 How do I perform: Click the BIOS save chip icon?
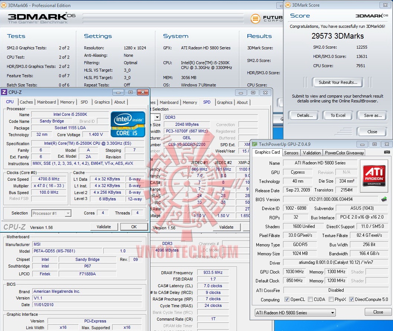pos(384,199)
